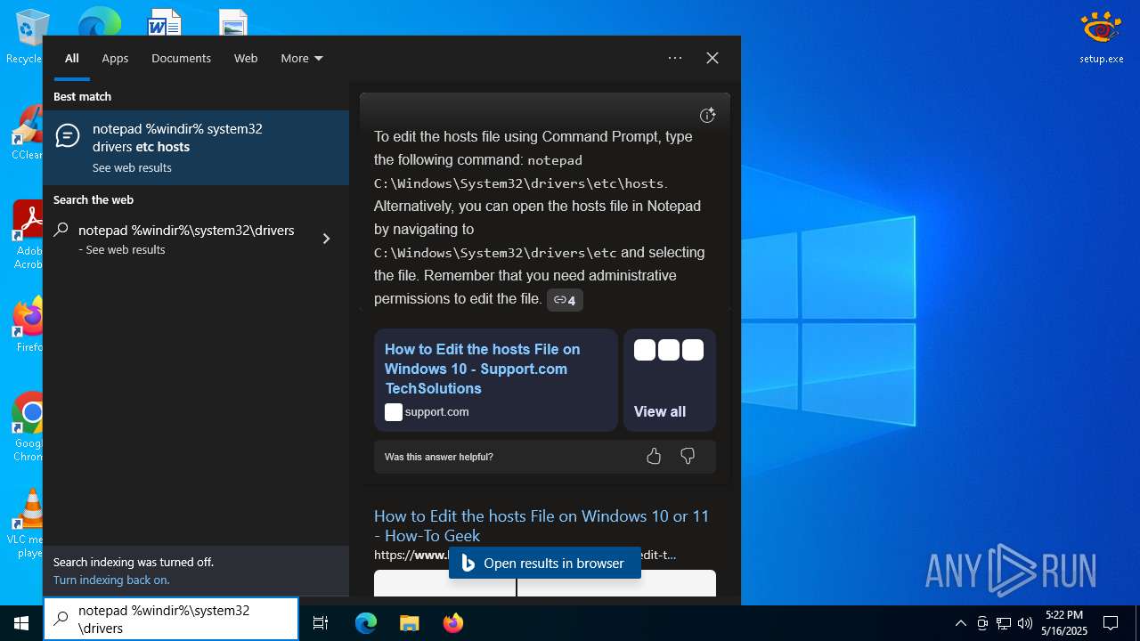Launch Microsoft Edge from the taskbar
Viewport: 1140px width, 641px height.
pyautogui.click(x=366, y=623)
